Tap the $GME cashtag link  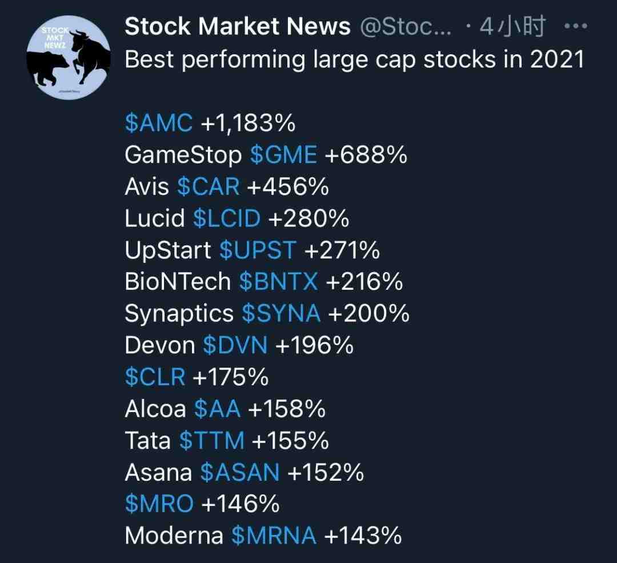tap(283, 154)
